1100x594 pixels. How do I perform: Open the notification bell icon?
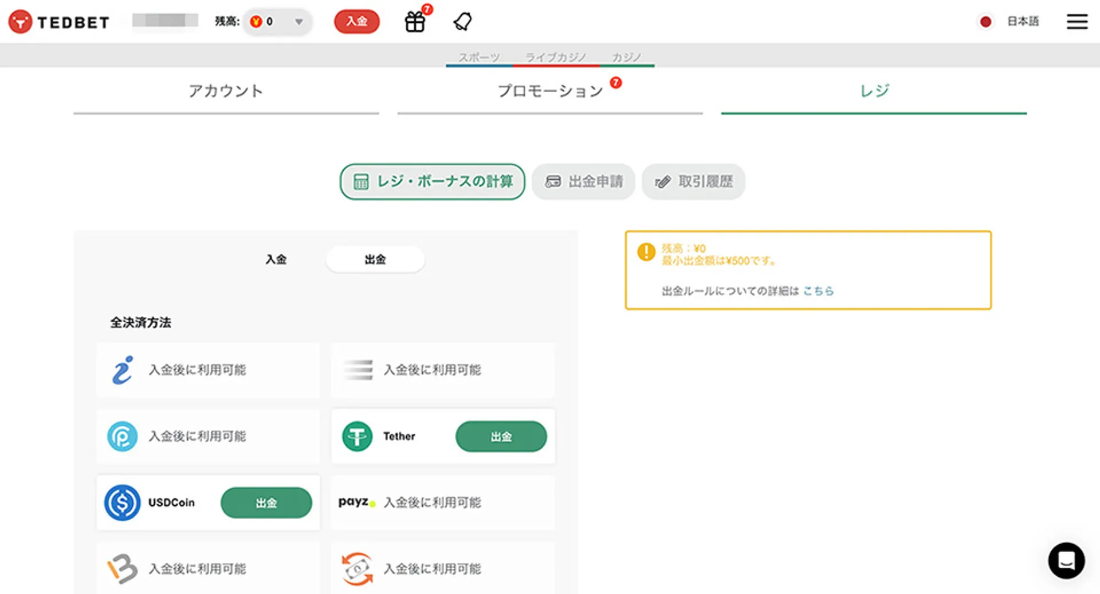point(462,22)
